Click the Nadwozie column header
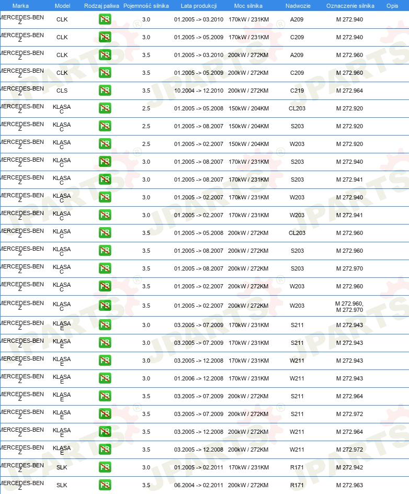The image size is (409, 494). pyautogui.click(x=298, y=6)
